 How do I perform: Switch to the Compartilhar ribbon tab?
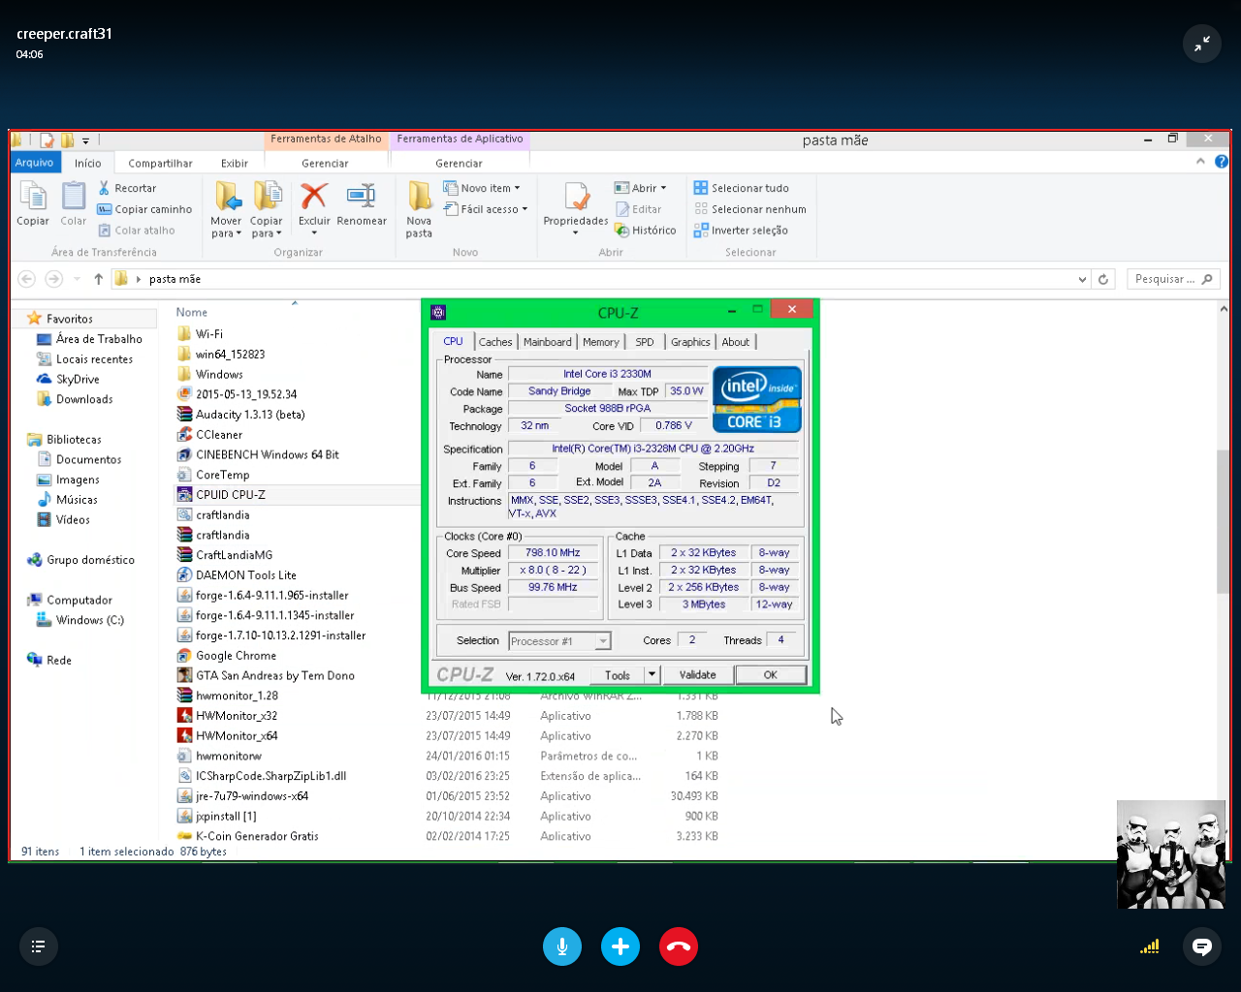[160, 164]
